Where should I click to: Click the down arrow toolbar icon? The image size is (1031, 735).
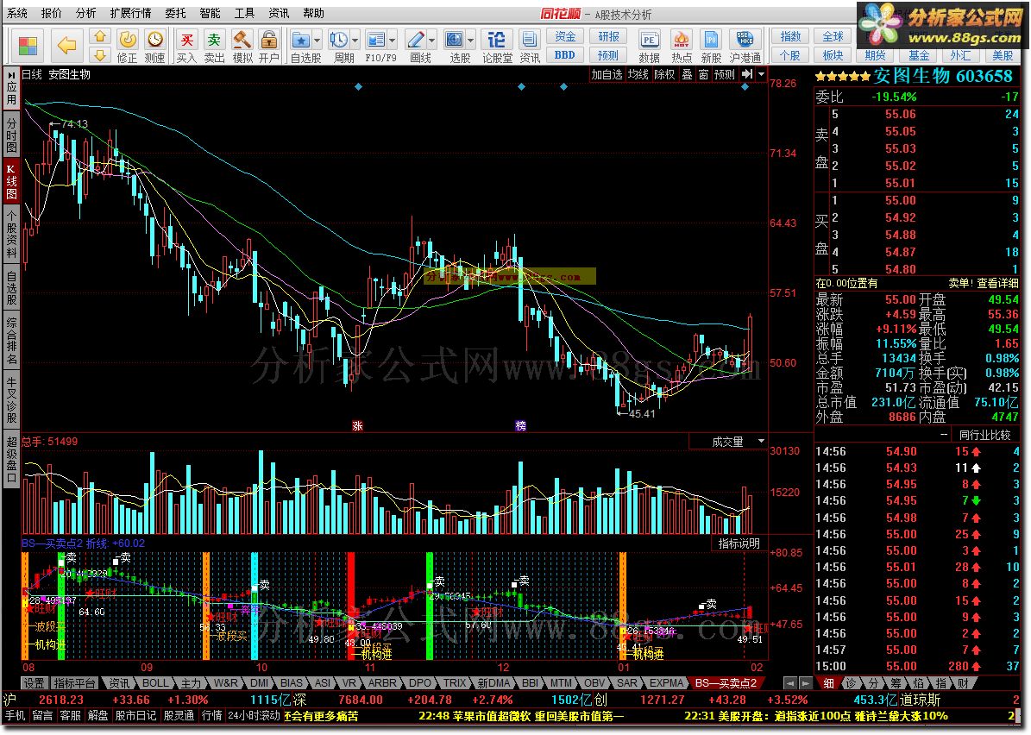[x=100, y=55]
